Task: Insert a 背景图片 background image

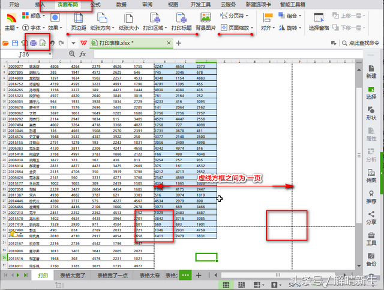Action: click(x=206, y=22)
